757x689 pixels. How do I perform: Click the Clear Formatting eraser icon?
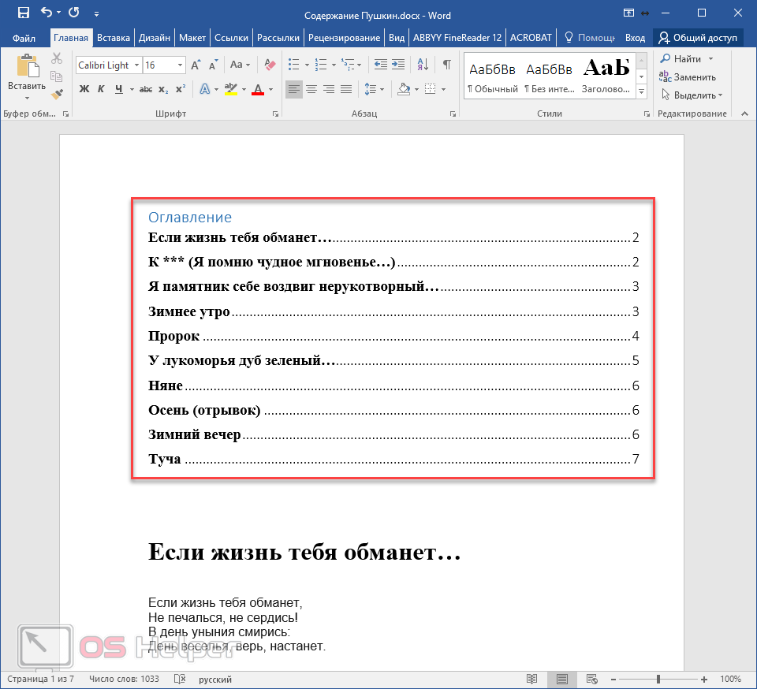pyautogui.click(x=270, y=65)
